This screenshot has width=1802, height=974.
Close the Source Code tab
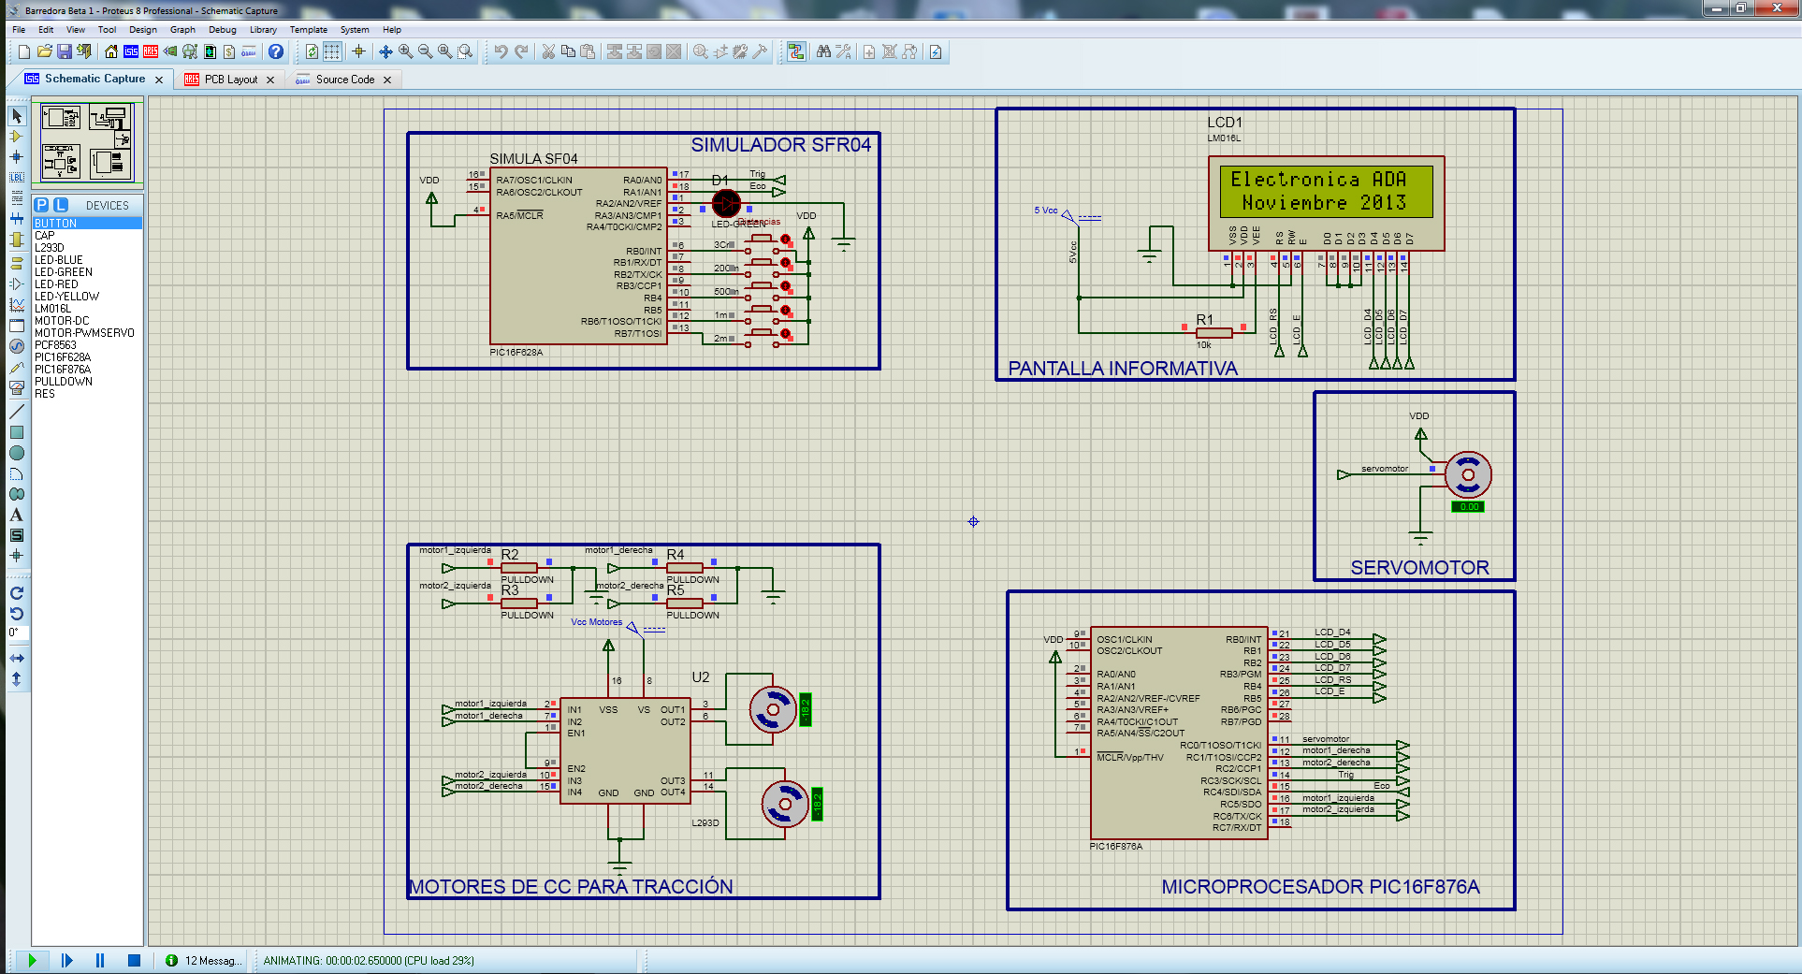click(x=387, y=80)
